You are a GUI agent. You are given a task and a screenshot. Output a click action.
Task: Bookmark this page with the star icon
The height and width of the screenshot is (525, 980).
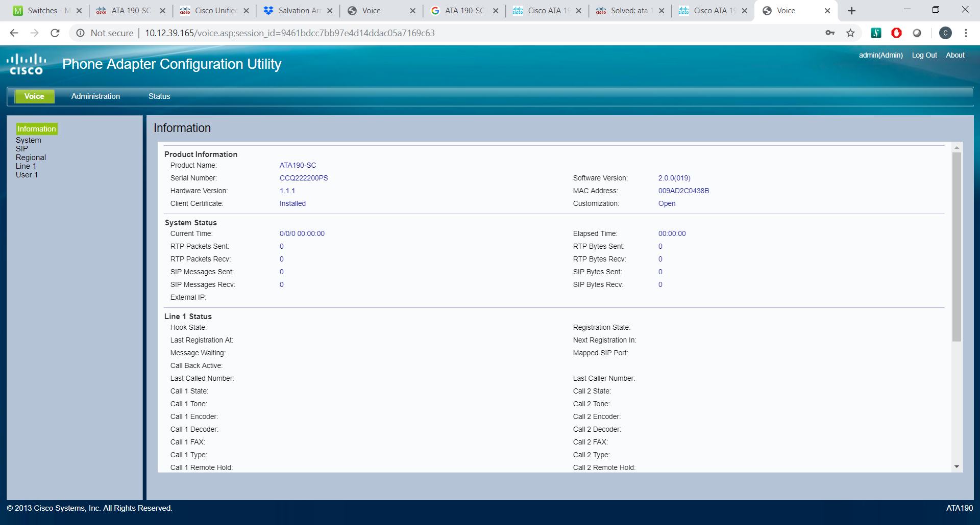point(850,33)
